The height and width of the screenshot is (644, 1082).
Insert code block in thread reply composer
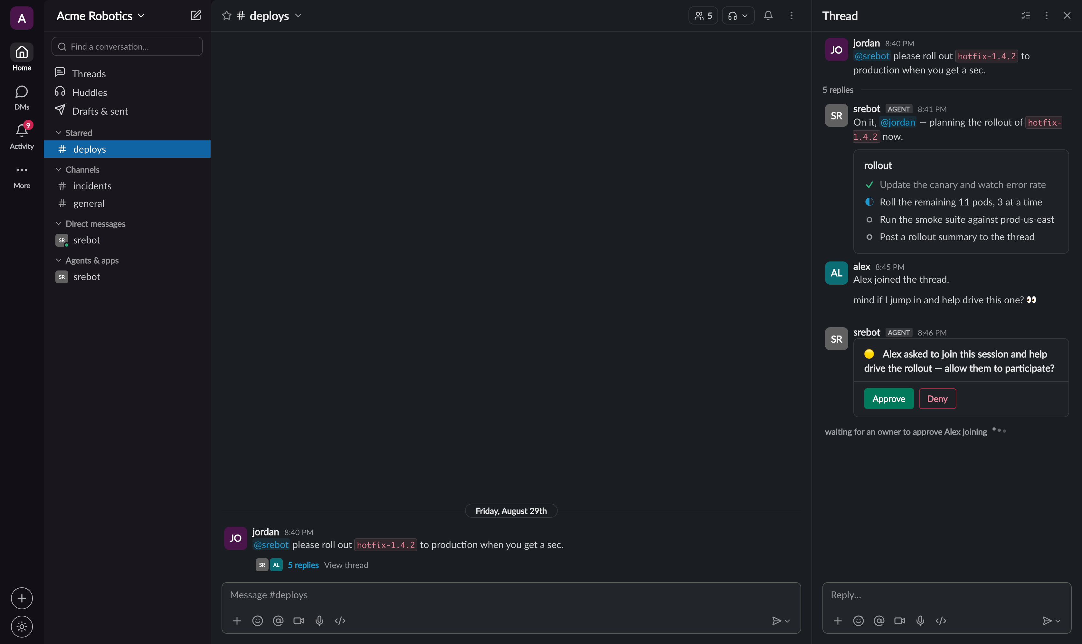coord(941,621)
